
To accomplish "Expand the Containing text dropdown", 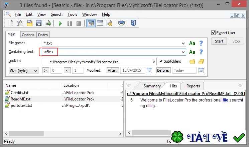I will pos(183,52).
